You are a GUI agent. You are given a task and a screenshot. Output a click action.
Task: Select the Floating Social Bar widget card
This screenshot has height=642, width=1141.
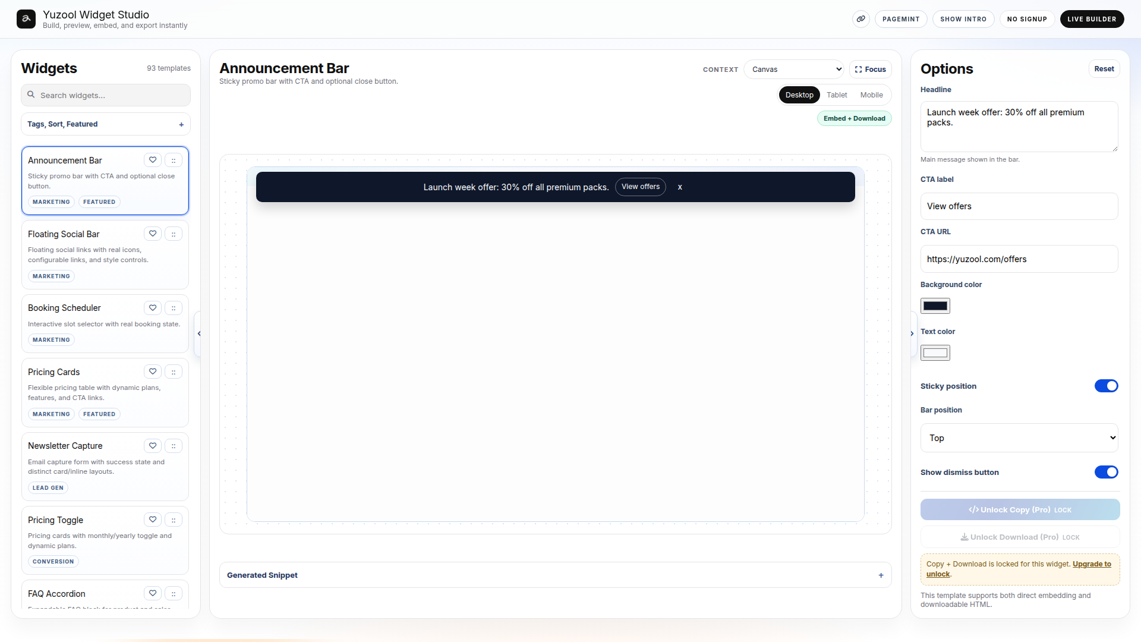tap(105, 254)
